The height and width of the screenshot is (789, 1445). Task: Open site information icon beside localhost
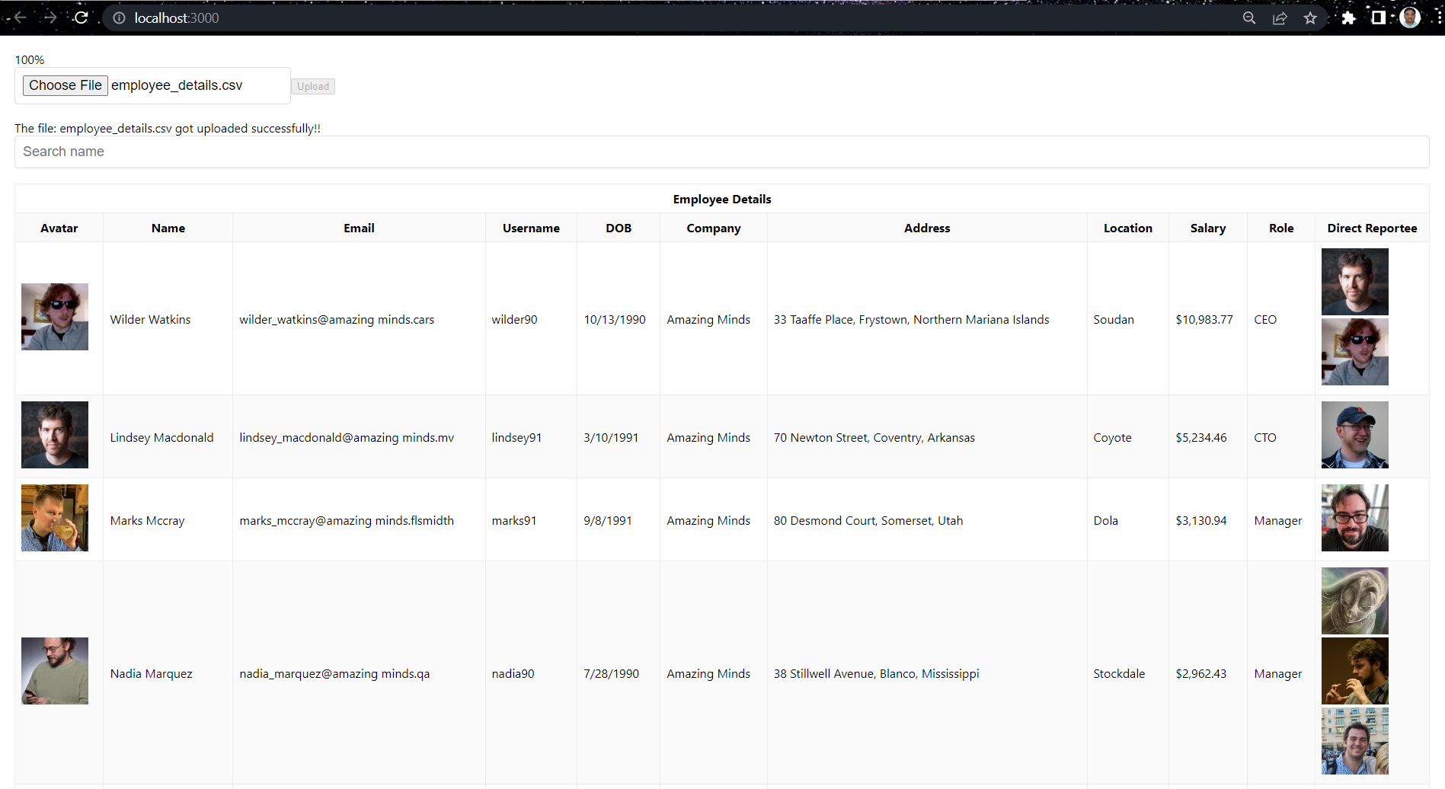click(119, 18)
